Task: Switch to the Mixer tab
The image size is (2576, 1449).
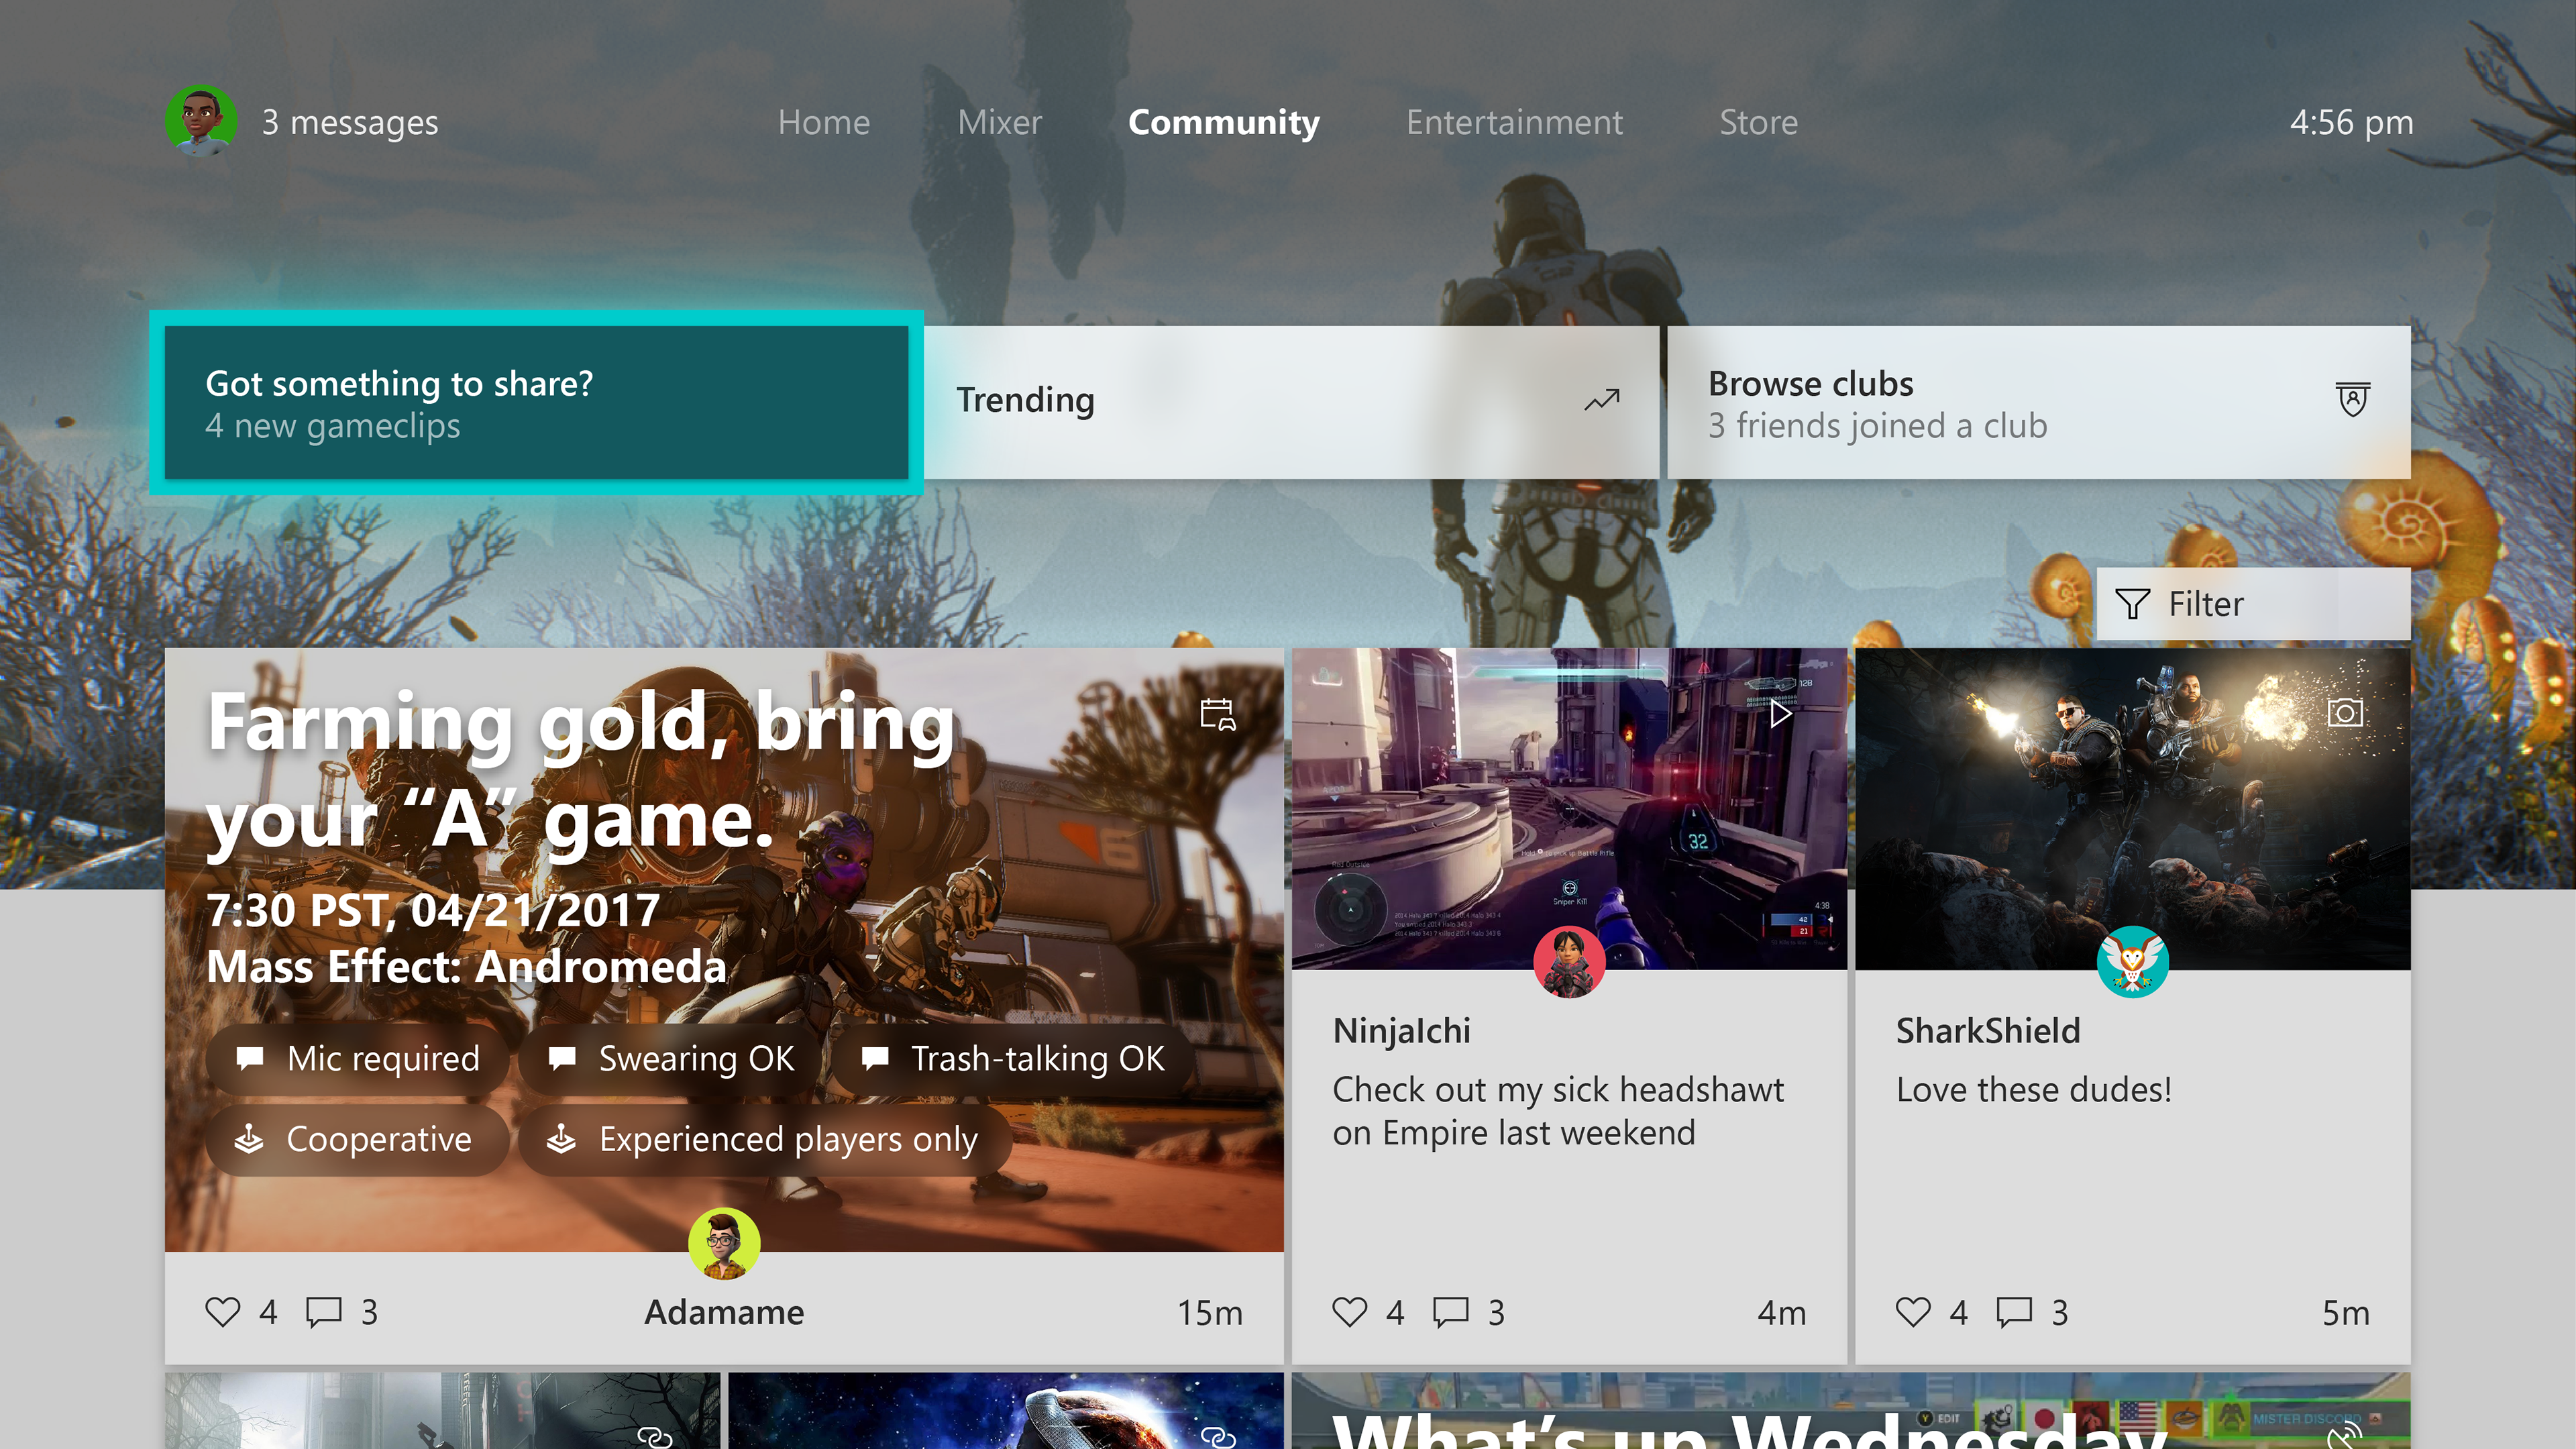Action: tap(999, 122)
